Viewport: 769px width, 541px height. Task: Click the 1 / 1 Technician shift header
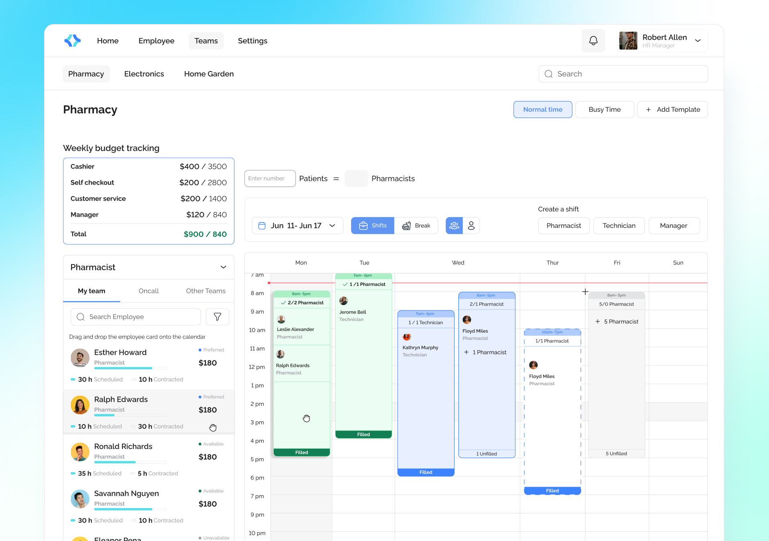click(x=426, y=322)
